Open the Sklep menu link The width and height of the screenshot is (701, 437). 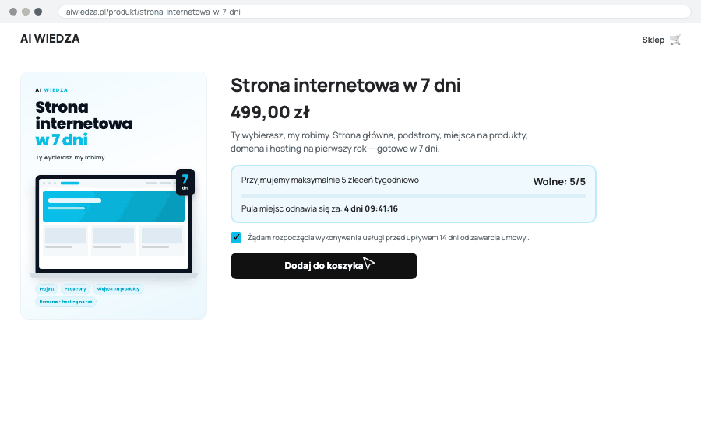pos(653,40)
